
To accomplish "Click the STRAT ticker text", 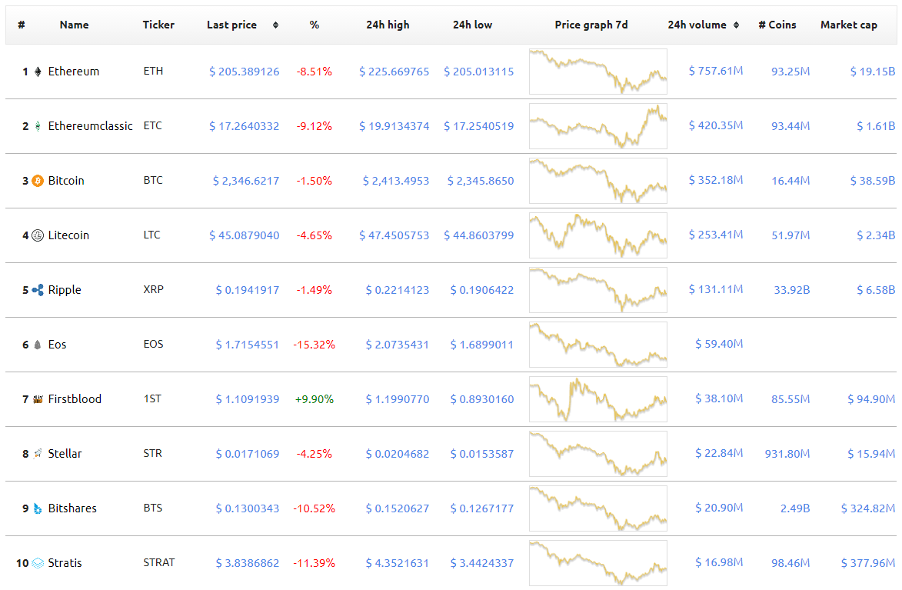I will [158, 562].
